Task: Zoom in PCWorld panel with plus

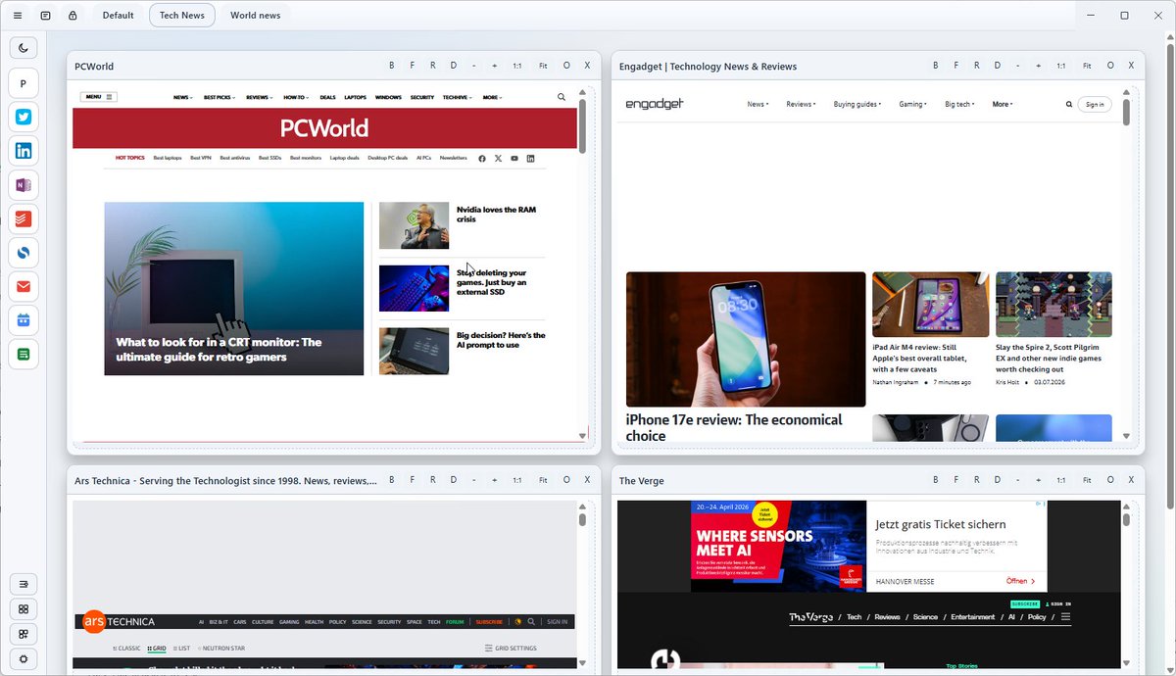Action: [x=495, y=66]
